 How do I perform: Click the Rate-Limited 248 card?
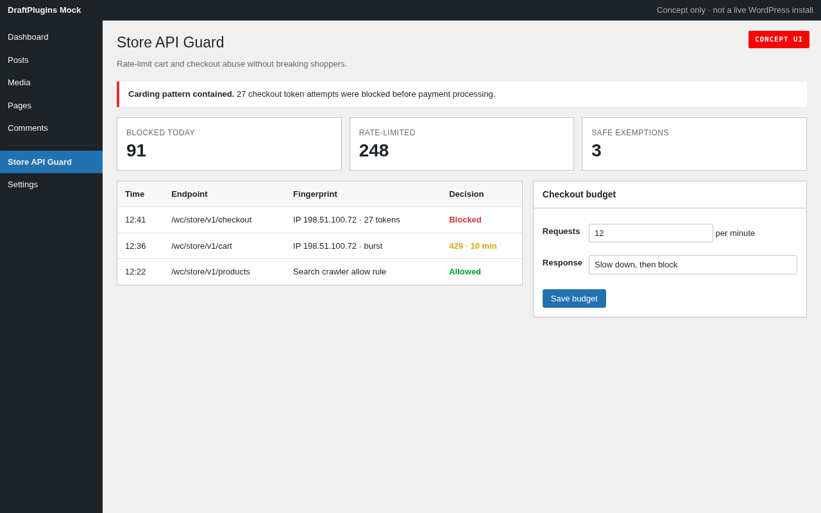click(462, 144)
